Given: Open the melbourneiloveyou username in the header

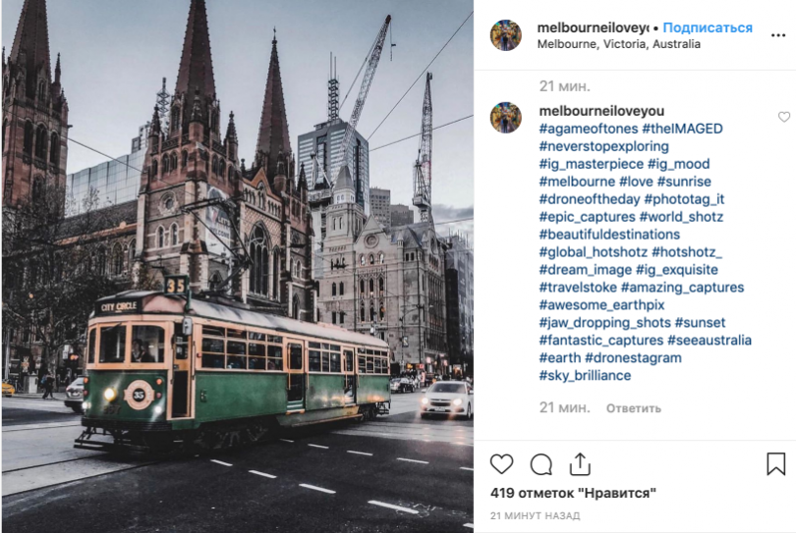Looking at the screenshot, I should (593, 27).
